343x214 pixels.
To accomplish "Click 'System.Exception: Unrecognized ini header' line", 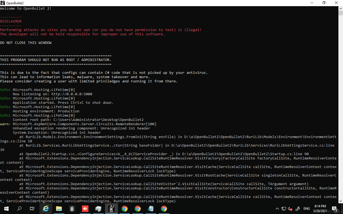I will 57,133.
